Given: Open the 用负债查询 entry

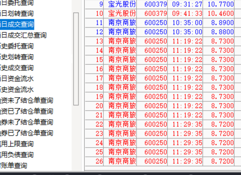Looking at the screenshot, I should [17, 155].
